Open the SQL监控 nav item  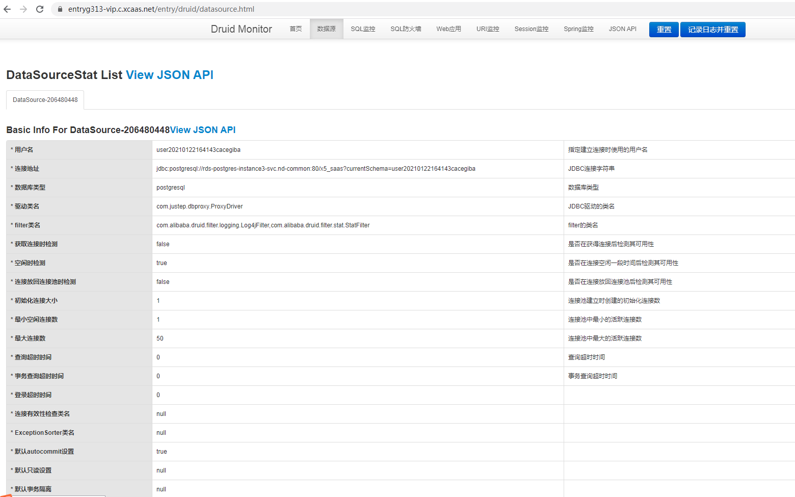tap(363, 29)
